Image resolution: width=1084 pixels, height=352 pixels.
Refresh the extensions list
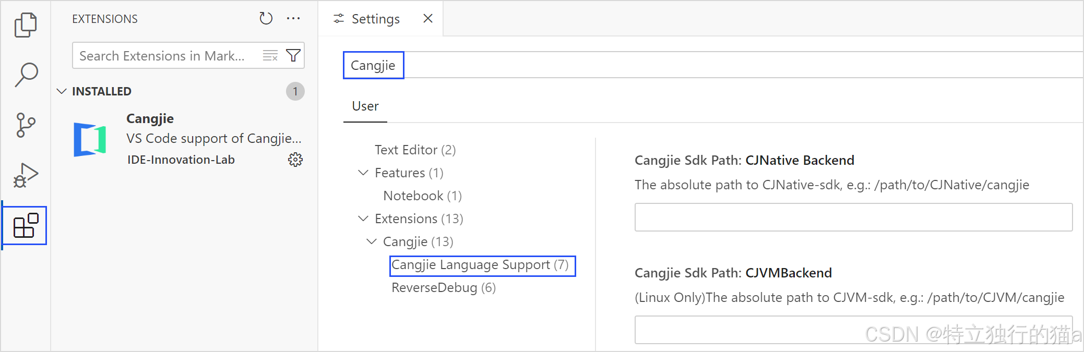(266, 19)
